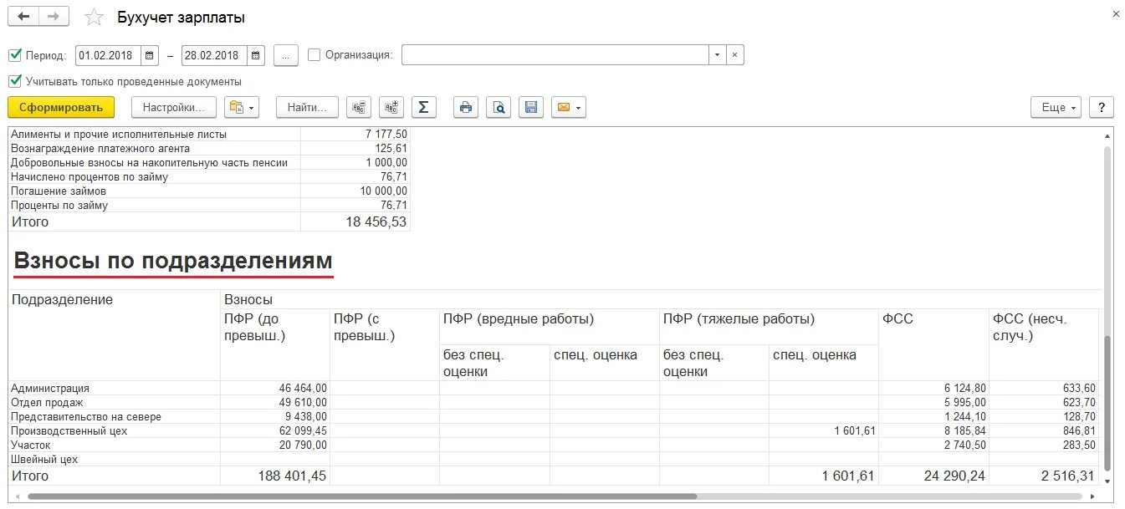This screenshot has width=1125, height=509.
Task: Generate the report with Сформировать
Action: point(61,107)
